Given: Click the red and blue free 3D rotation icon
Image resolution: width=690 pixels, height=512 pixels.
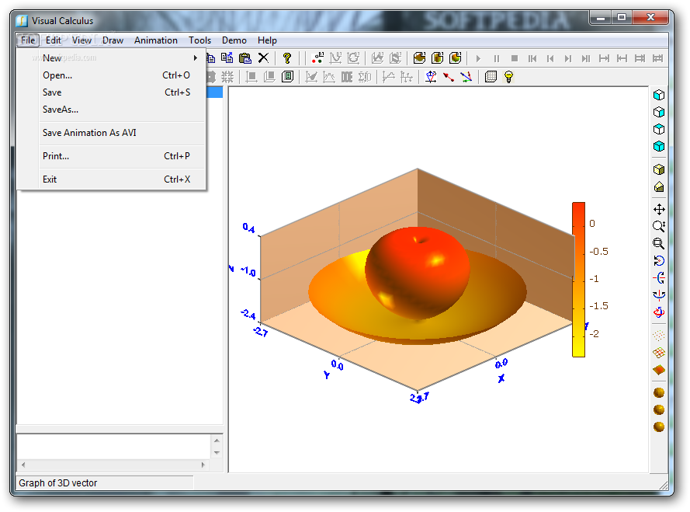Looking at the screenshot, I should pyautogui.click(x=659, y=312).
